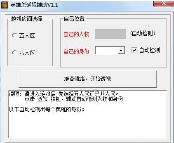
Task: Click the app icon in title bar
Action: click(x=5, y=5)
